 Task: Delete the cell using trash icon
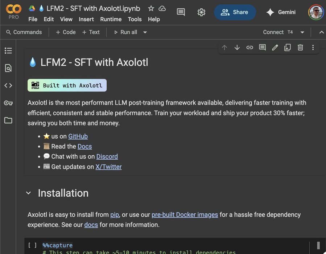(300, 48)
